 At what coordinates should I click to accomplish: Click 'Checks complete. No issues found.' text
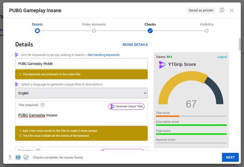58,157
